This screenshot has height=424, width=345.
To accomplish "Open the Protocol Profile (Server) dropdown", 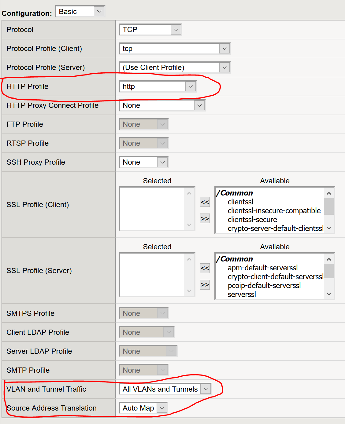I will point(174,68).
